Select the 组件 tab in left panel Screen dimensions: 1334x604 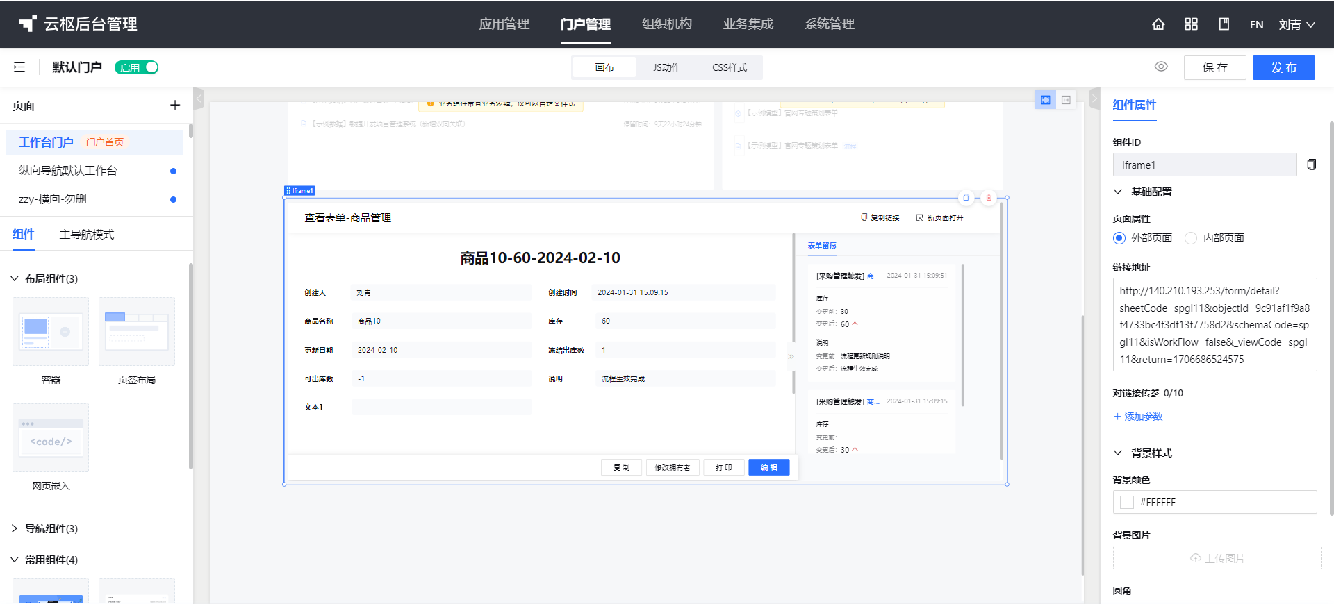click(x=24, y=235)
